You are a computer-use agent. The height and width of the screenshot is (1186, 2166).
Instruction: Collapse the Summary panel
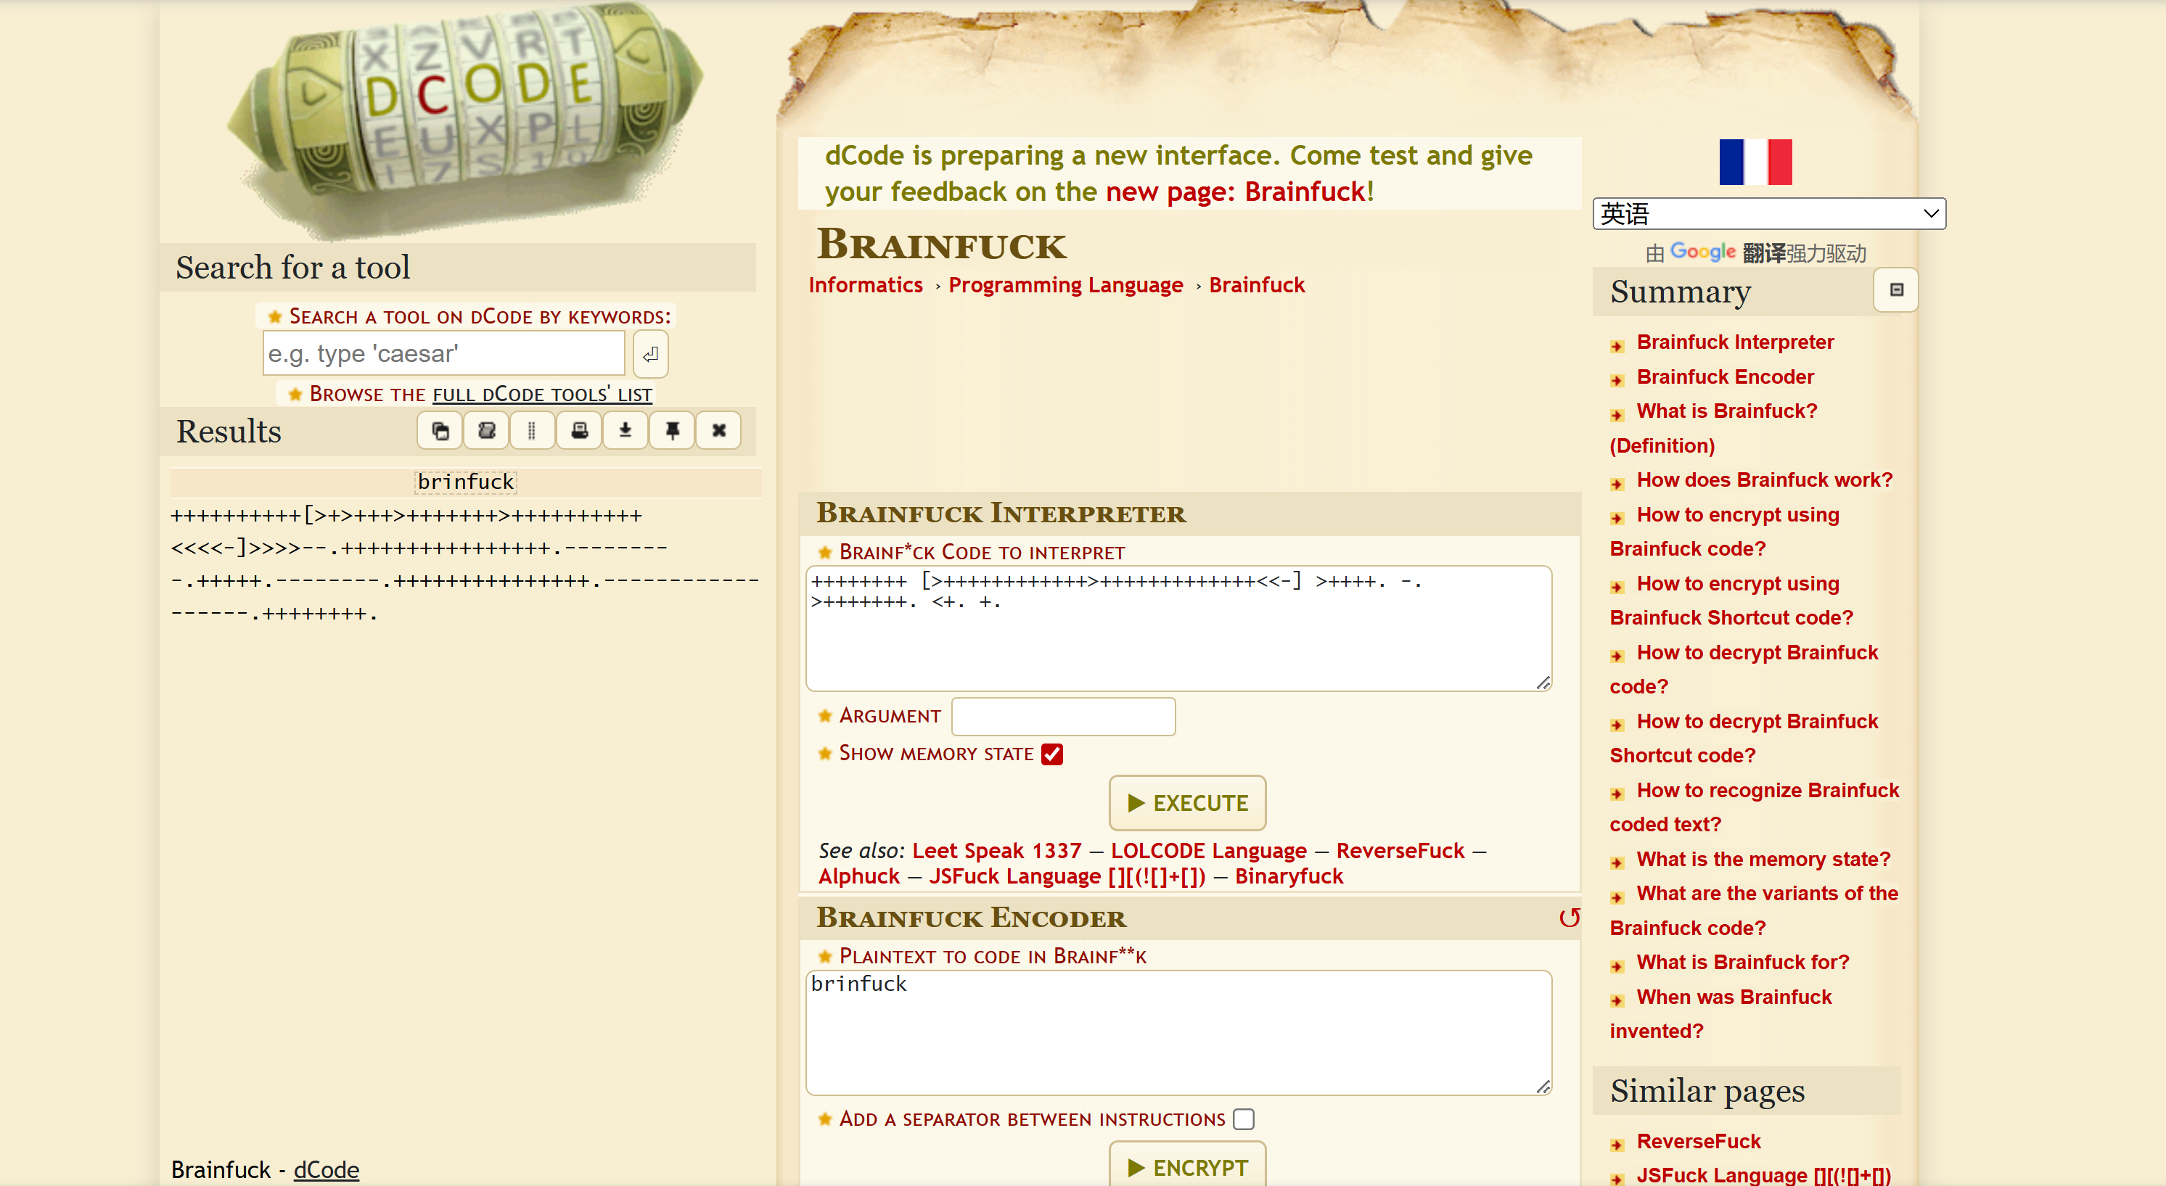[x=1896, y=290]
